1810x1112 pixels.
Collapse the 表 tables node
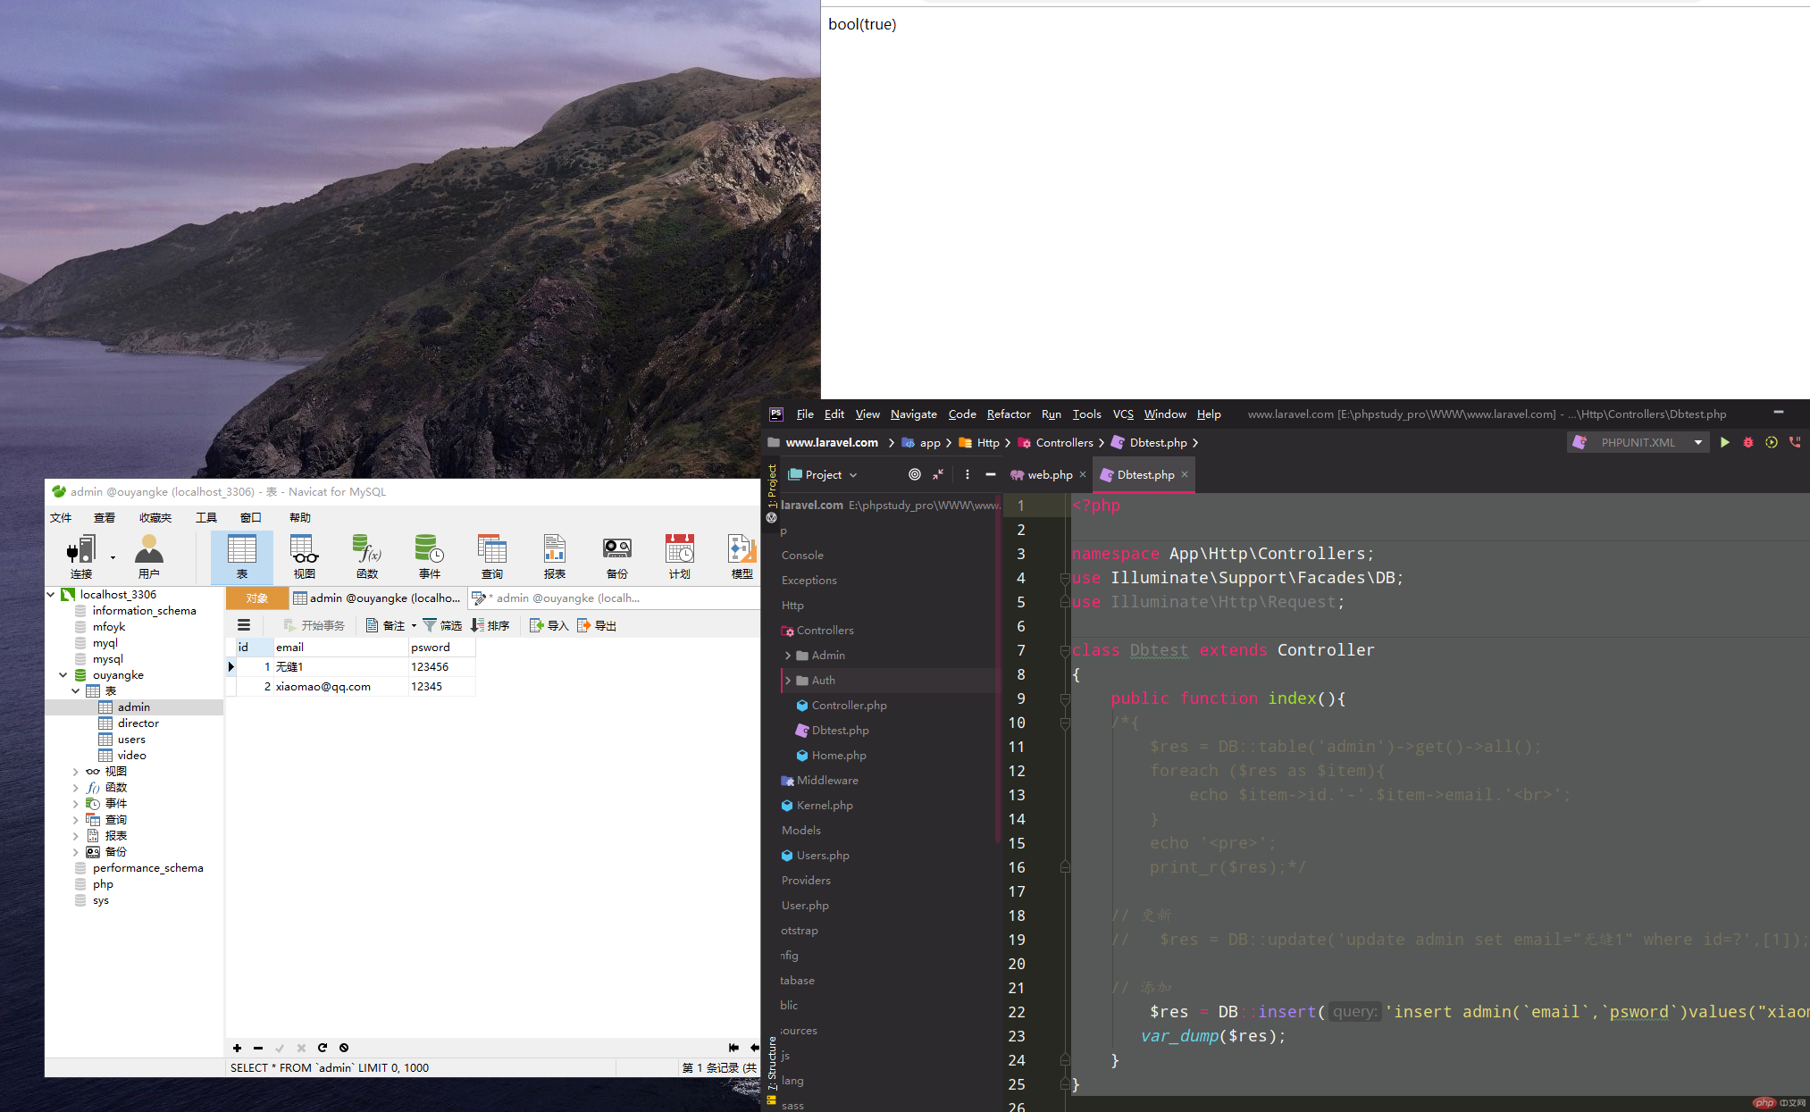(76, 690)
